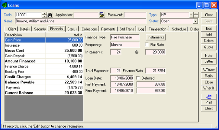Select the Financial tab

tap(57, 29)
